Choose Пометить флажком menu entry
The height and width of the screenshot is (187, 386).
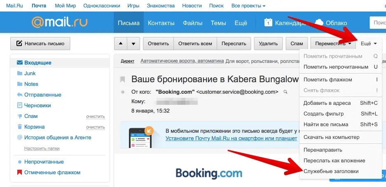340,80
